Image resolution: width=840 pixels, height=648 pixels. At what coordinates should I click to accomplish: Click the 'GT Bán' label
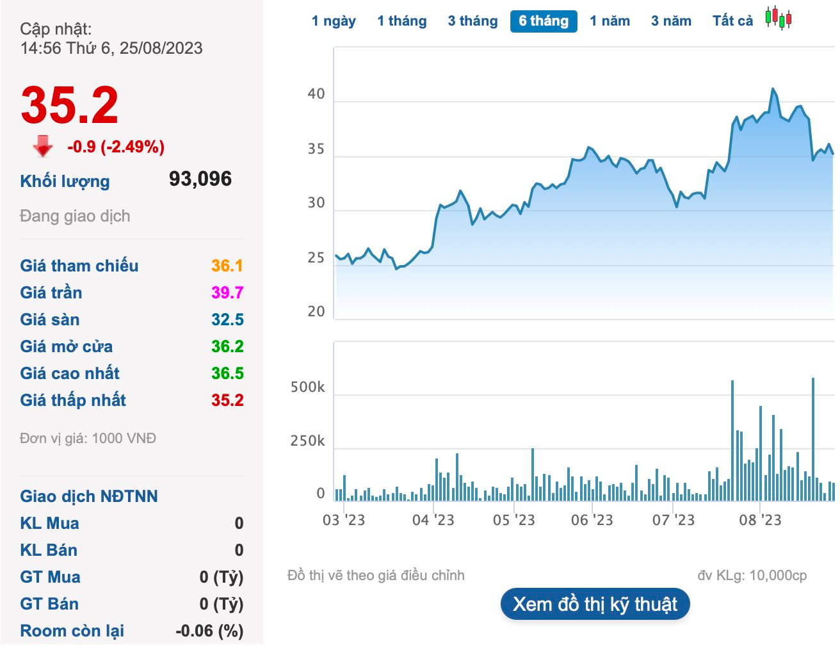point(49,604)
